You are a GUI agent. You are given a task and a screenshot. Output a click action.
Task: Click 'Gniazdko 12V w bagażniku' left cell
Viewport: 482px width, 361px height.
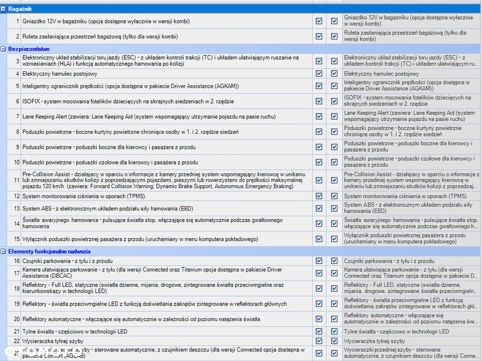coord(167,21)
